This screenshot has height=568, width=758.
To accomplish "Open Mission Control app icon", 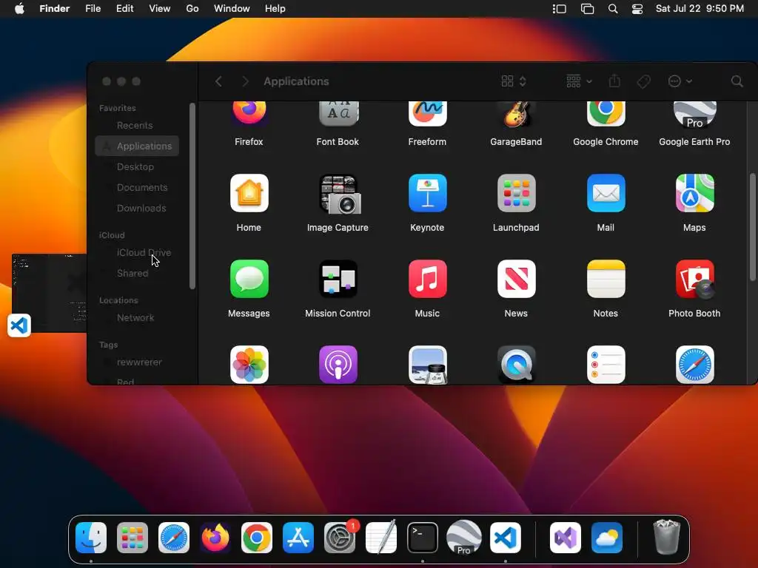I will pyautogui.click(x=338, y=279).
